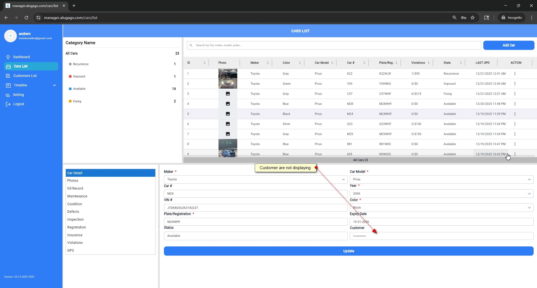This screenshot has width=537, height=288.
Task: Expand the Timeline sidebar menu
Action: coord(54,85)
